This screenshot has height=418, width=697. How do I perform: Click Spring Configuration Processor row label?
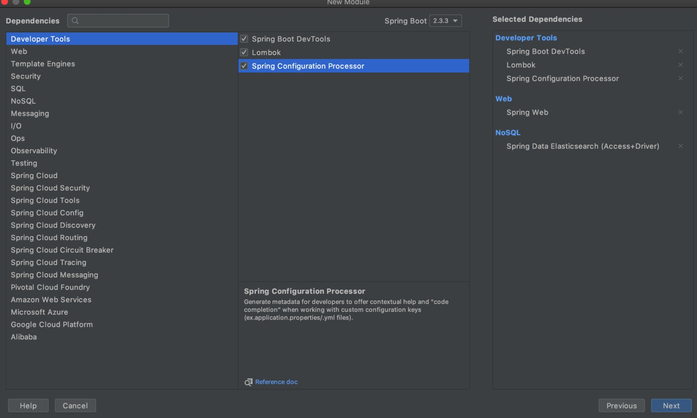[308, 66]
